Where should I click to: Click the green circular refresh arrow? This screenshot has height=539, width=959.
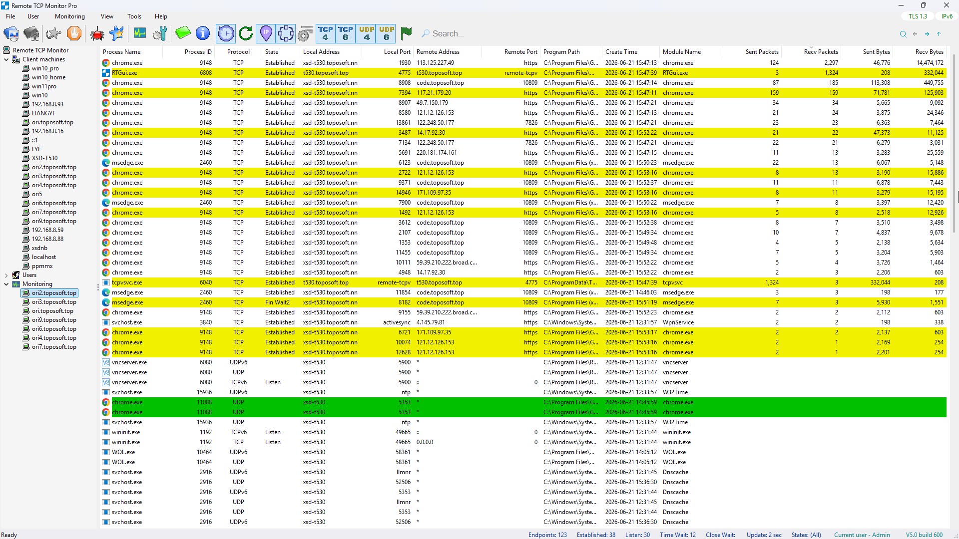pos(246,33)
